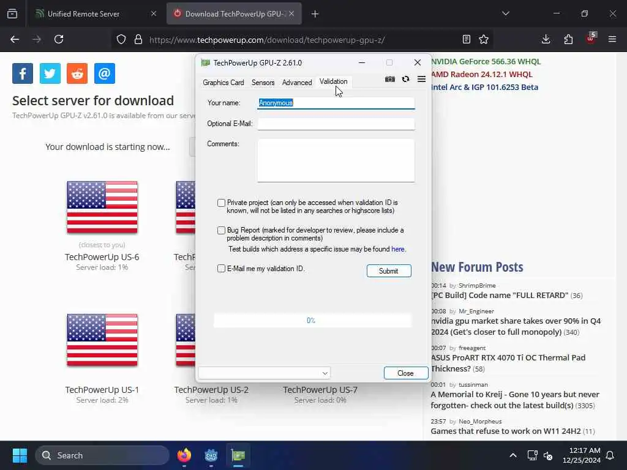Bookmark this page with the star icon
The image size is (627, 470).
coord(484,39)
